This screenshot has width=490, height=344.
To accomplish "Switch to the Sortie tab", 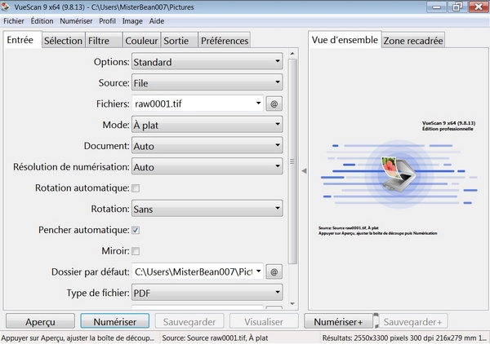I will click(179, 41).
